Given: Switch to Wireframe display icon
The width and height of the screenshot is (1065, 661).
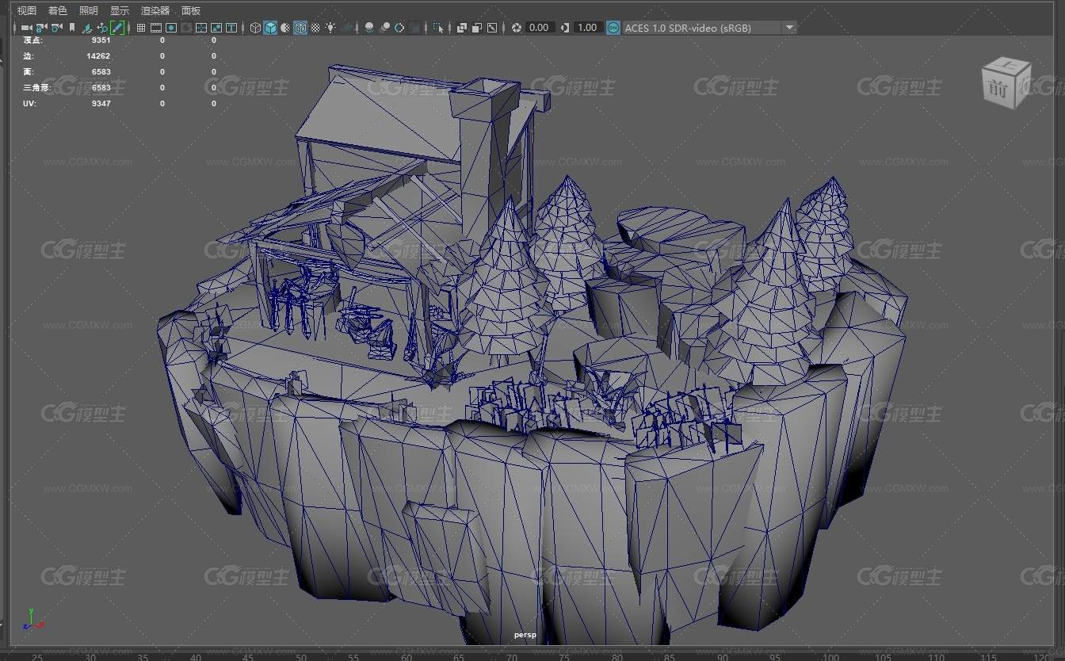Looking at the screenshot, I should (x=255, y=28).
